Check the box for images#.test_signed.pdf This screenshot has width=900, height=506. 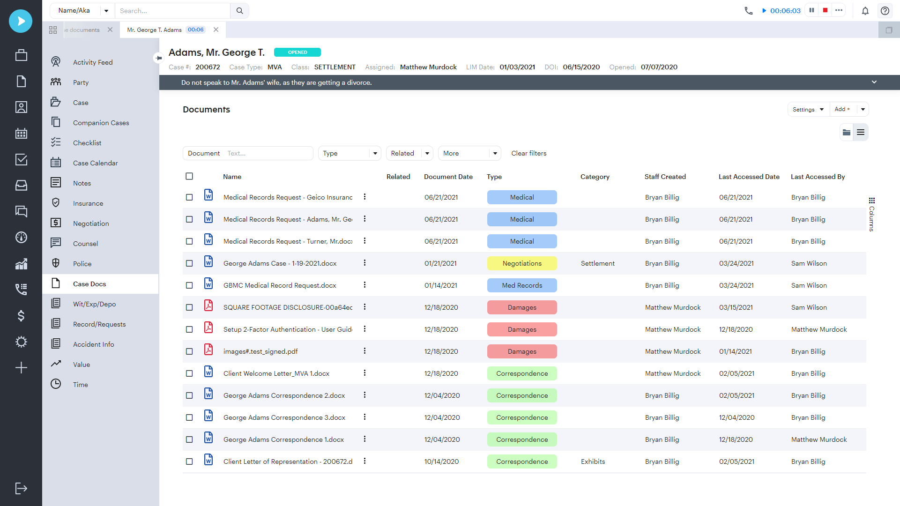[x=189, y=351]
